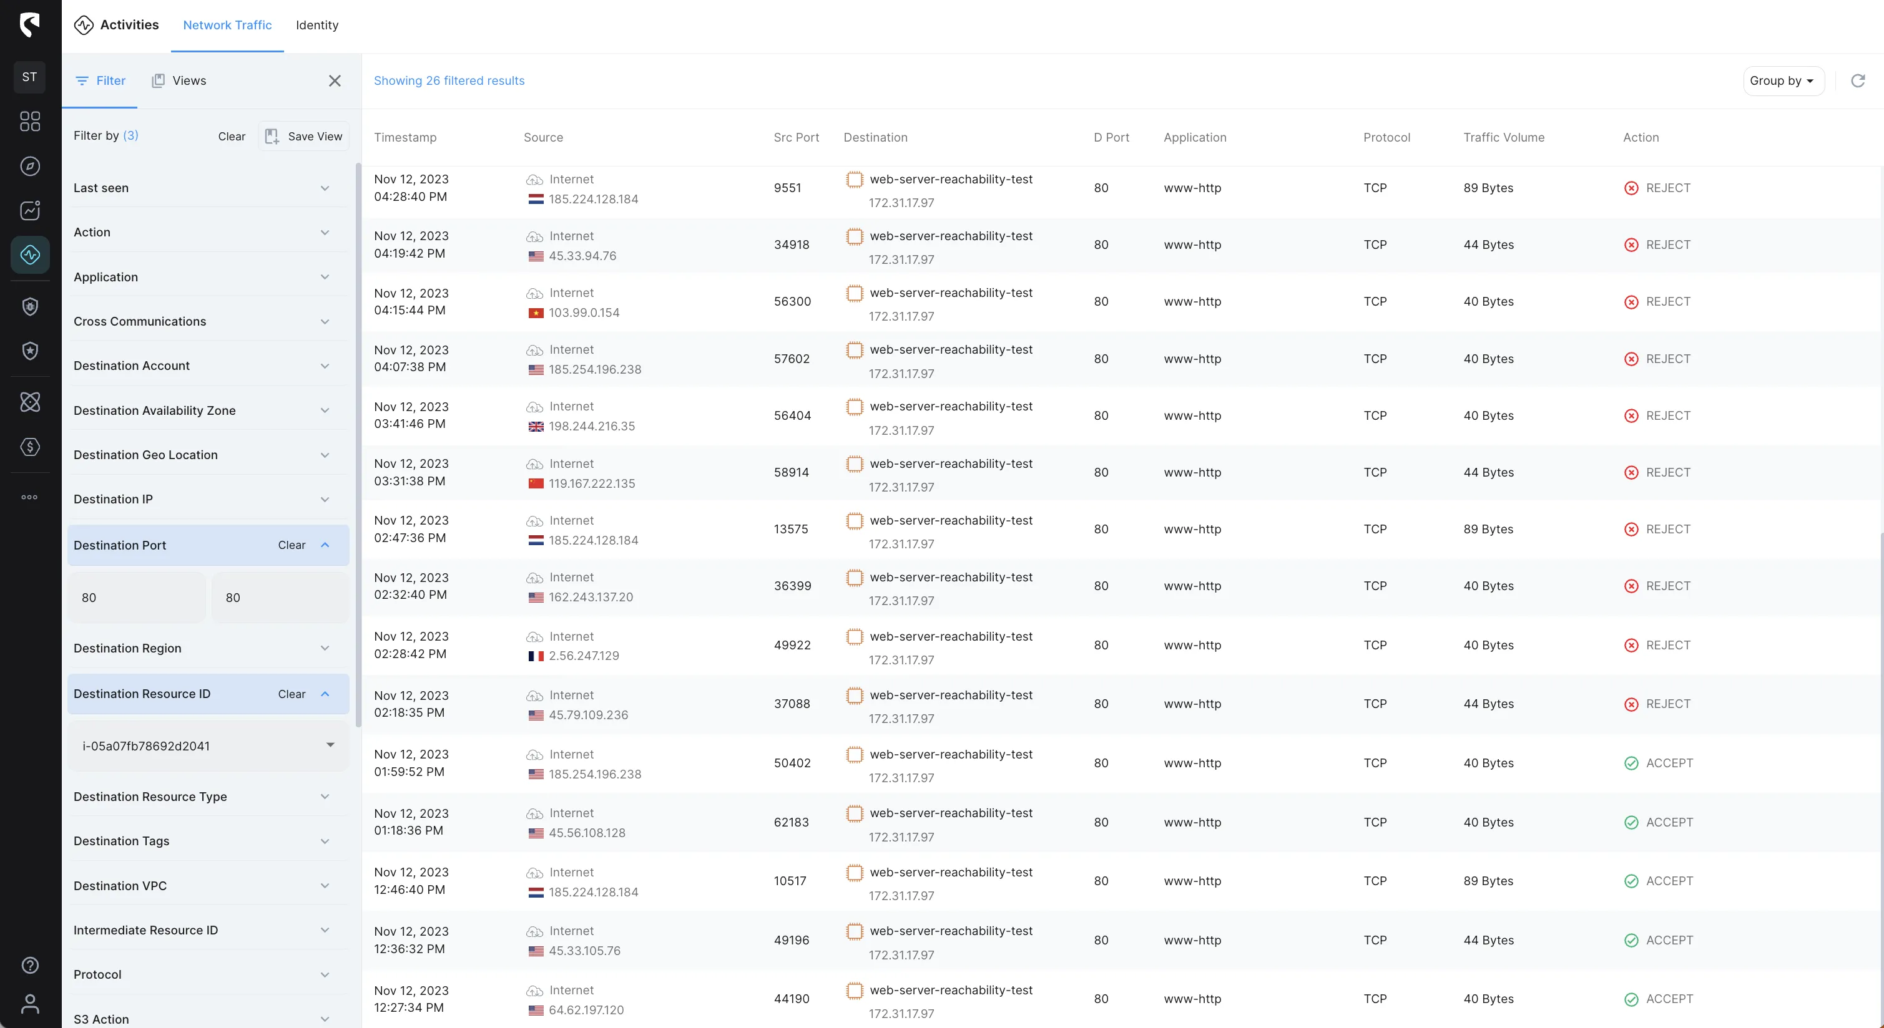
Task: Open the dashboard grid icon in sidebar
Action: click(30, 121)
